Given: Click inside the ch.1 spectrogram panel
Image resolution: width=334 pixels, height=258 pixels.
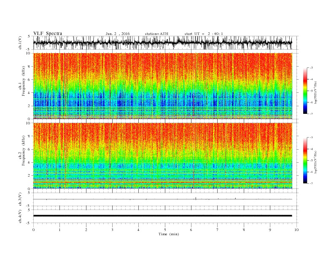Looking at the screenshot, I should tap(162, 86).
